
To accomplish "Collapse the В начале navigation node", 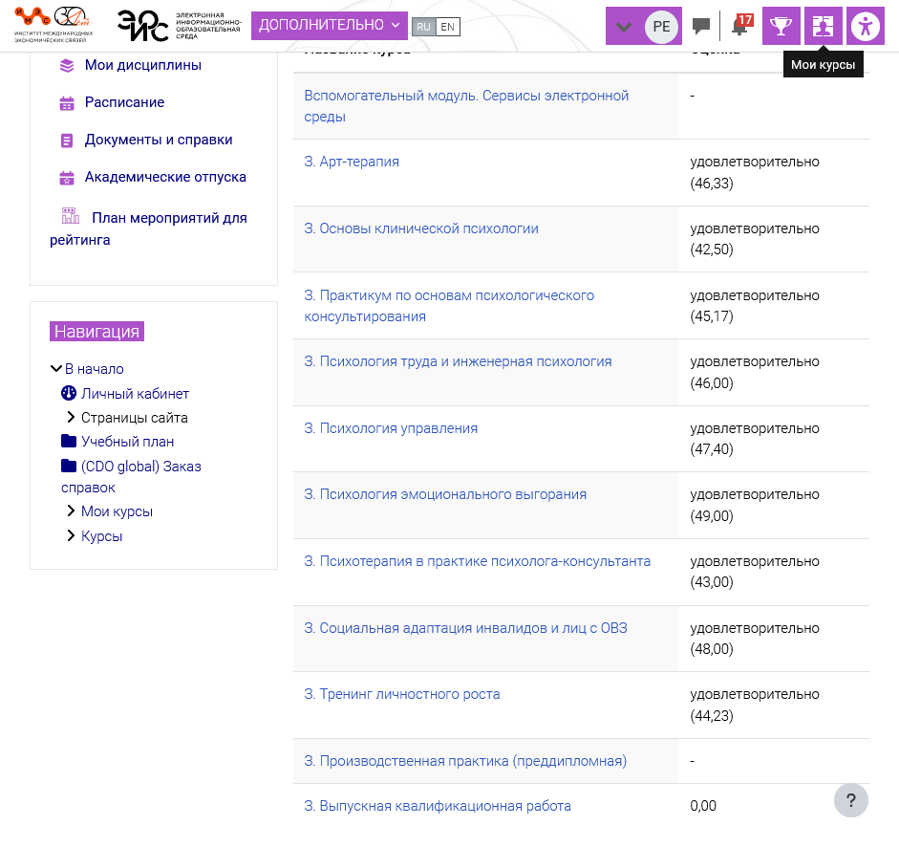I will pos(56,369).
